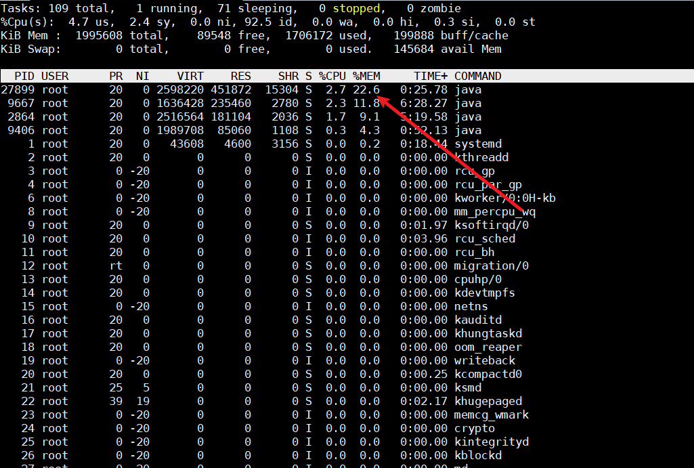This screenshot has width=694, height=468.
Task: Click the kthreadd process name
Action: pos(481,157)
